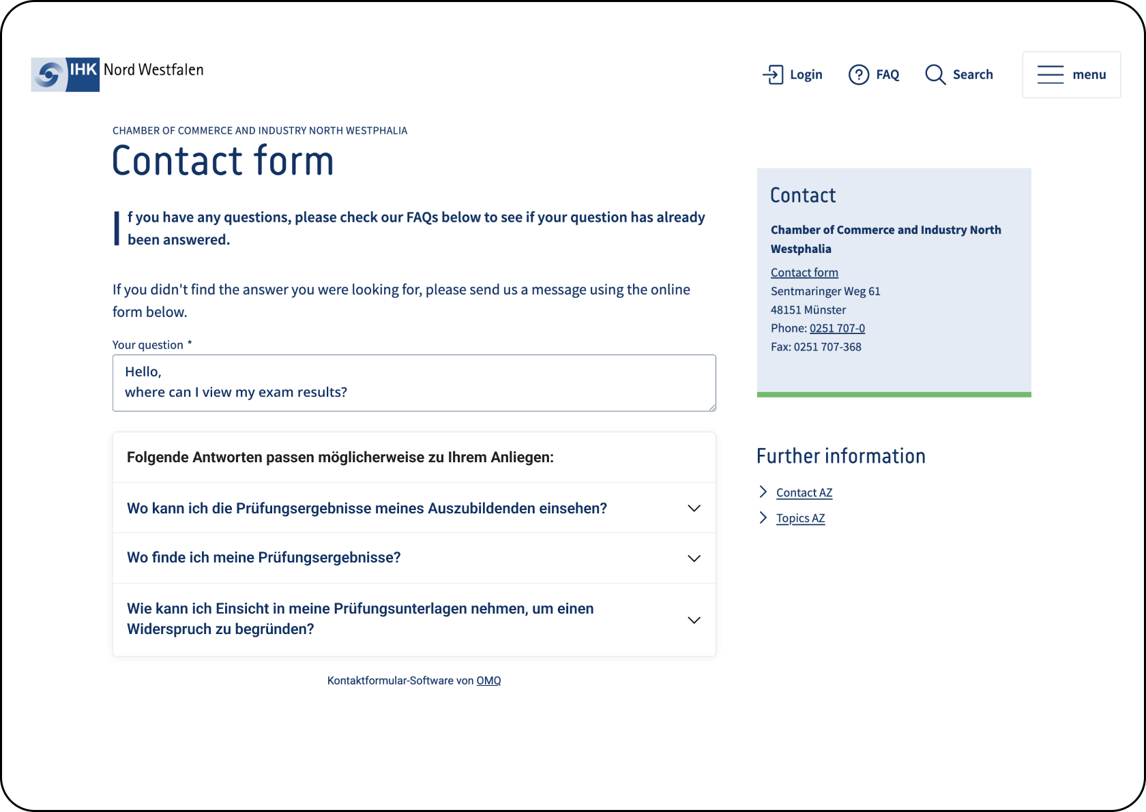
Task: Click the FAQ question mark icon
Action: pyautogui.click(x=859, y=74)
